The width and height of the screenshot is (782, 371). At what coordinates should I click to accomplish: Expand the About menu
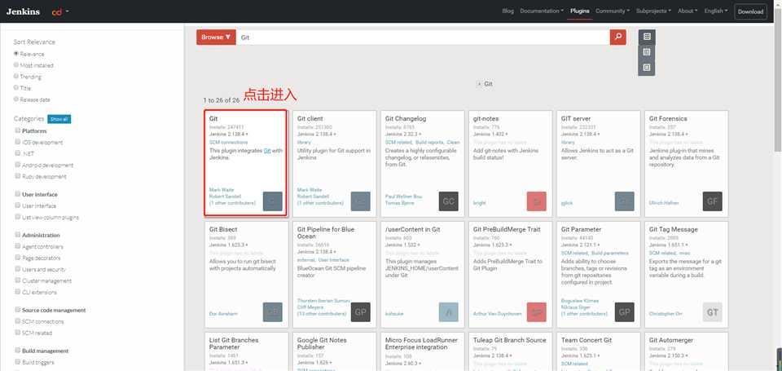coord(688,11)
